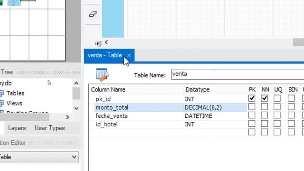The width and height of the screenshot is (304, 171).
Task: Check NN for fecha_venta
Action: click(265, 115)
